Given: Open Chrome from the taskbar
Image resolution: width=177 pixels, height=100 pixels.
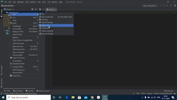Looking at the screenshot, I should pyautogui.click(x=92, y=97).
